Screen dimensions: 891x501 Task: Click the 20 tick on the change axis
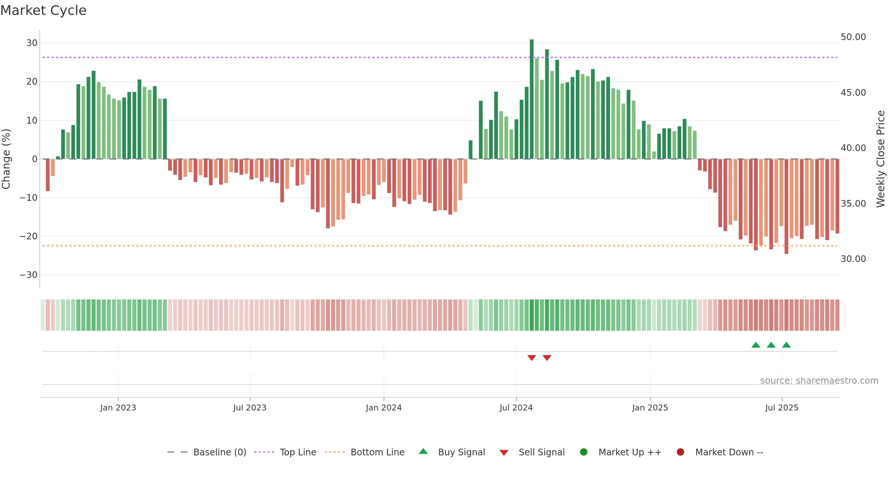tap(32, 82)
